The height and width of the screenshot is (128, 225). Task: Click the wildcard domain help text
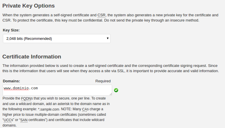click(56, 112)
